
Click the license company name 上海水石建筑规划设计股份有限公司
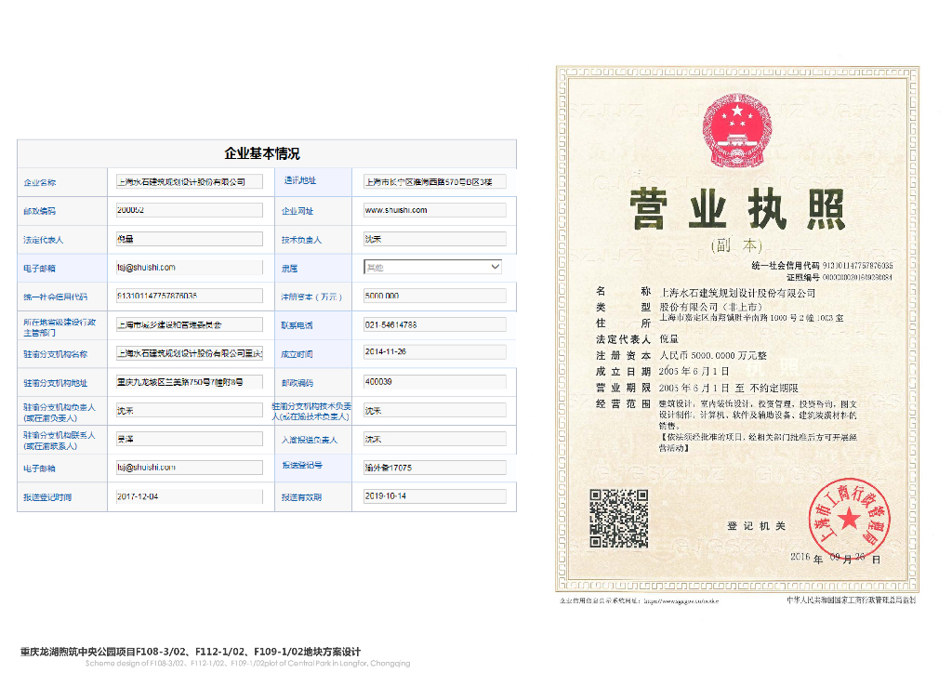[737, 293]
